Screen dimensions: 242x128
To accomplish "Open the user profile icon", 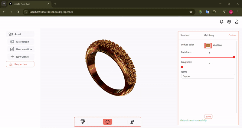I will [x=237, y=22].
